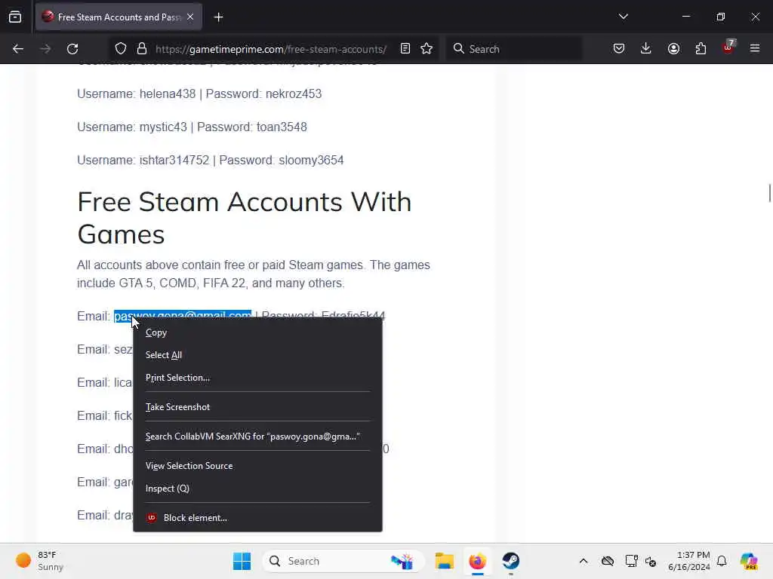Viewport: 773px width, 579px height.
Task: Toggle Reader View icon in address bar
Action: 405,49
